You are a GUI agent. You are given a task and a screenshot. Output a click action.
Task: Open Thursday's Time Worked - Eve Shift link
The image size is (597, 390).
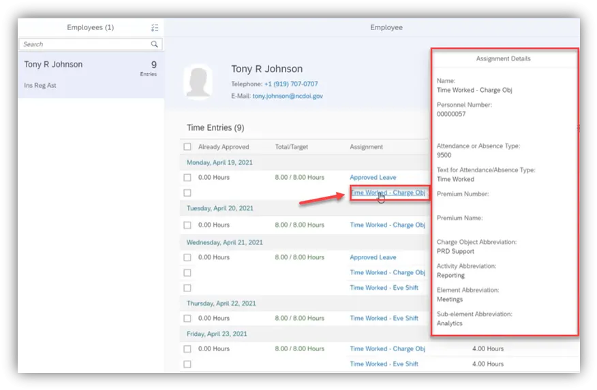click(384, 319)
